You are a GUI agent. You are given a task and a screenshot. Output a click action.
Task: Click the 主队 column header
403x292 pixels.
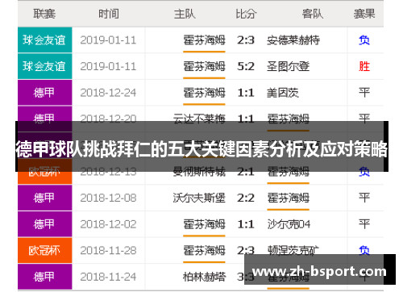click(185, 14)
